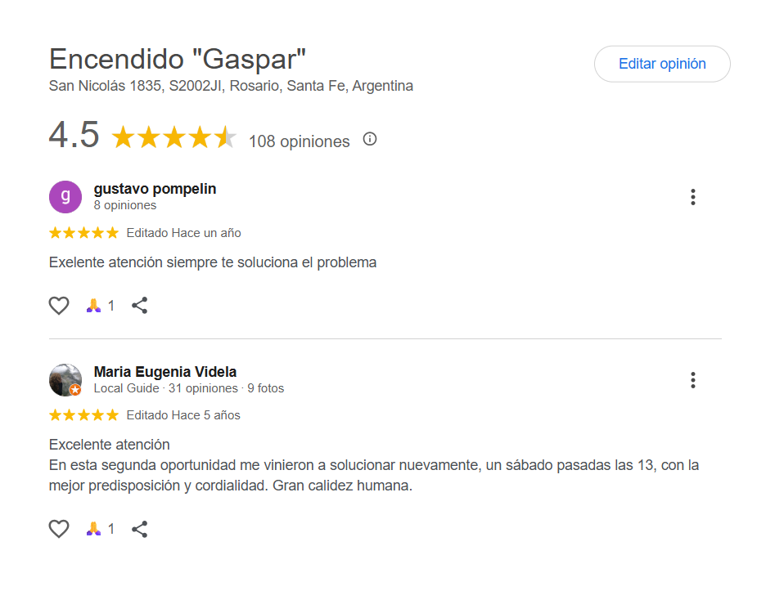Image resolution: width=775 pixels, height=591 pixels.
Task: Open the rating info icon beside 108 opiniones
Action: point(370,139)
